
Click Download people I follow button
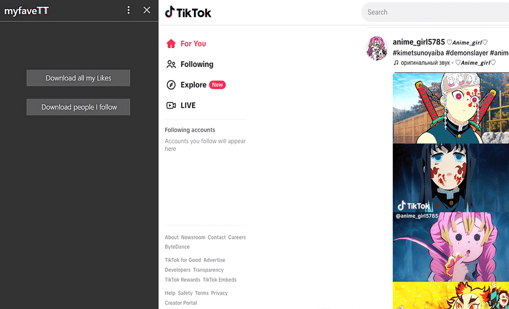pos(78,107)
